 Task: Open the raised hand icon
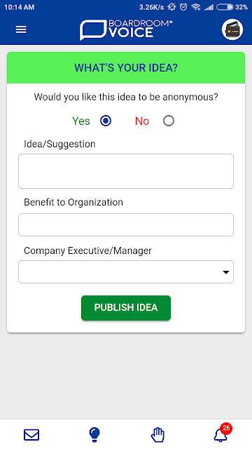[157, 435]
